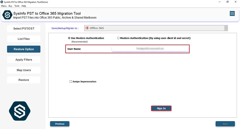Open the hamburger menu icon

click(x=232, y=14)
